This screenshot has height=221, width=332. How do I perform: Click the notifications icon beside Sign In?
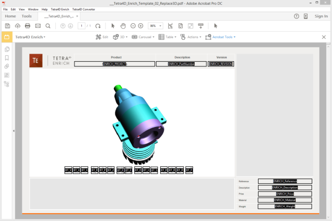(x=305, y=16)
